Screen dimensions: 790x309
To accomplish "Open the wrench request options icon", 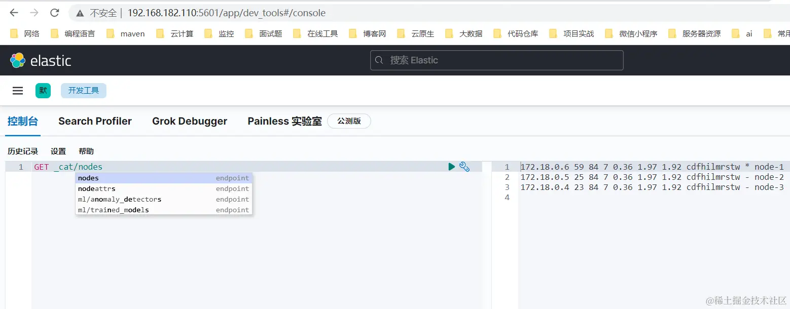I will click(465, 166).
